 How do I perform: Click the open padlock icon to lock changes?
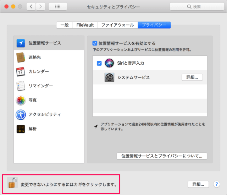pyautogui.click(x=12, y=183)
